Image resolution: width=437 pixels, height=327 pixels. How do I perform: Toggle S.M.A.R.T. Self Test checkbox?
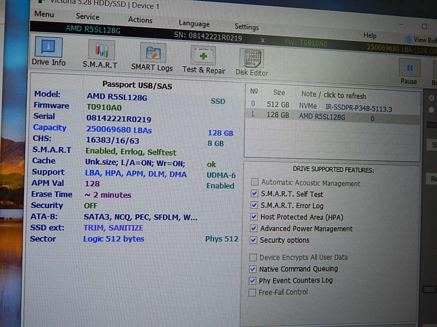[x=254, y=193]
